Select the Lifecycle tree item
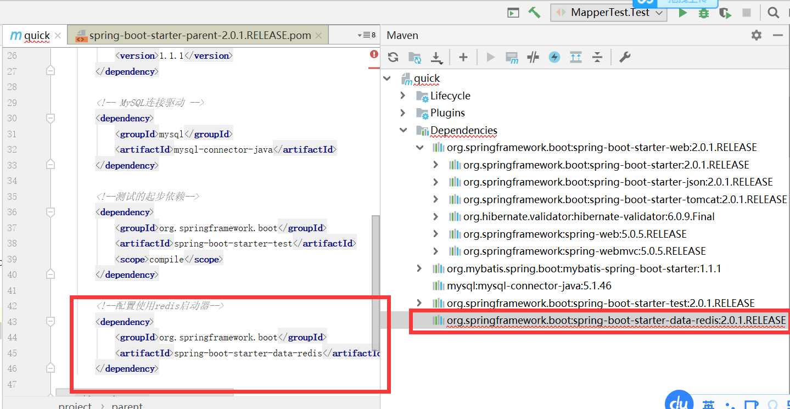This screenshot has height=409, width=790. (x=450, y=96)
